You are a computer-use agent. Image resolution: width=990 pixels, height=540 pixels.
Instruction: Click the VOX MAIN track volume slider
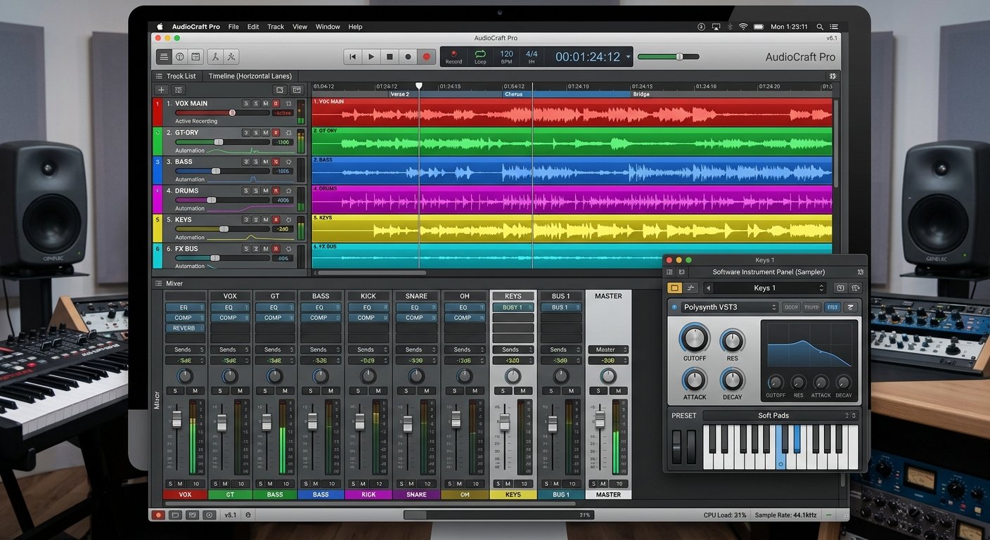coord(222,112)
